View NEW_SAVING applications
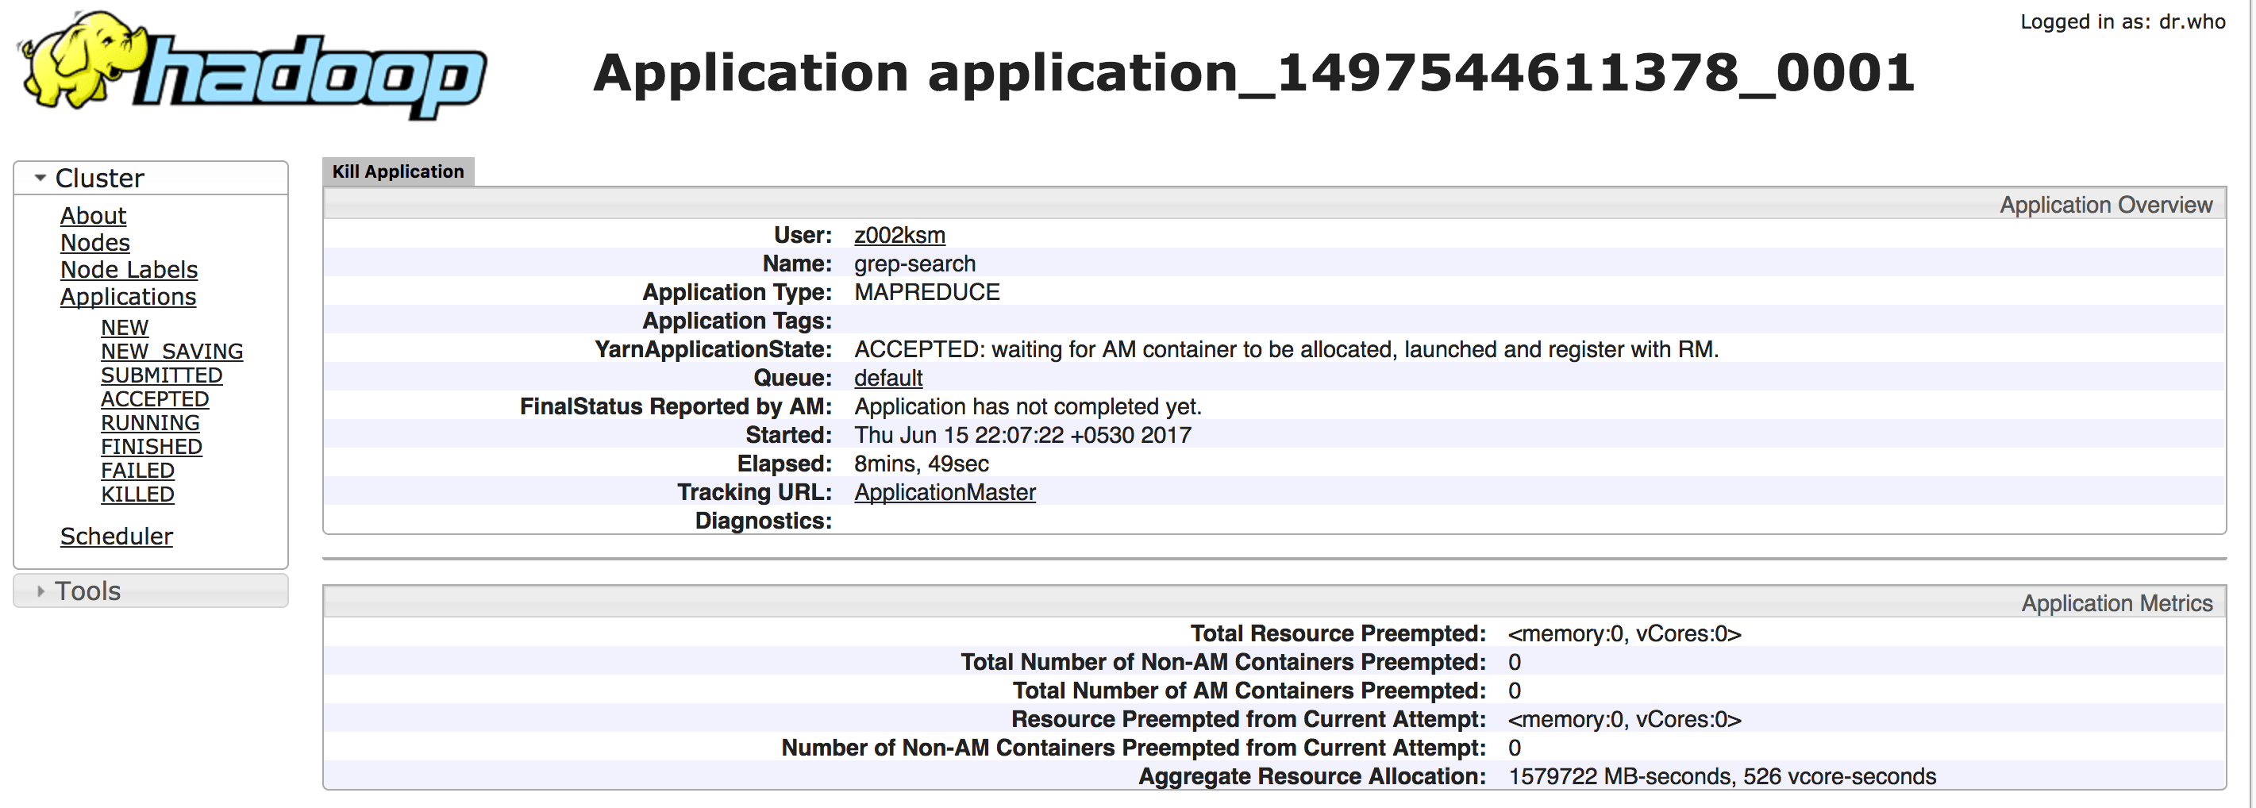 coord(171,350)
